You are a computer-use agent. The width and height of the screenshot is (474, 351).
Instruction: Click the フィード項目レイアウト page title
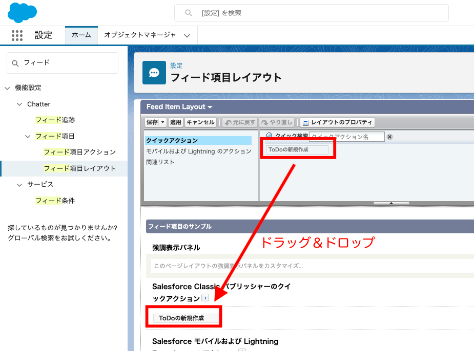coord(226,78)
